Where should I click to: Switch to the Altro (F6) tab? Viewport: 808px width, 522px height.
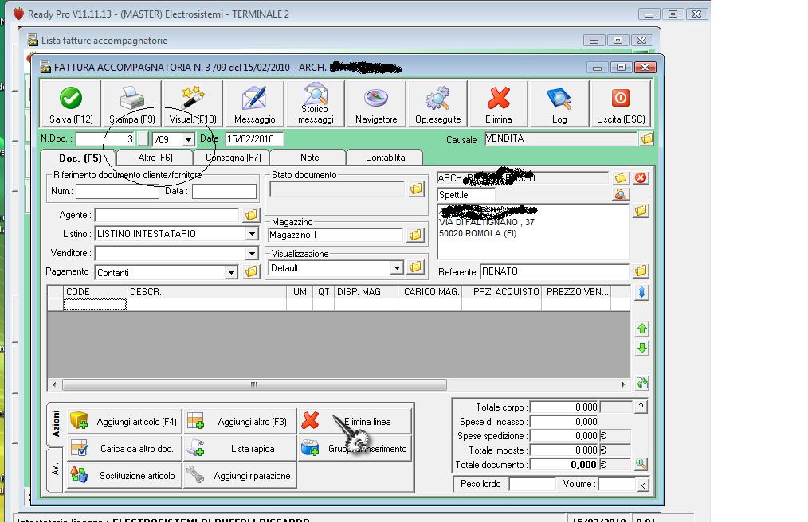pyautogui.click(x=155, y=158)
